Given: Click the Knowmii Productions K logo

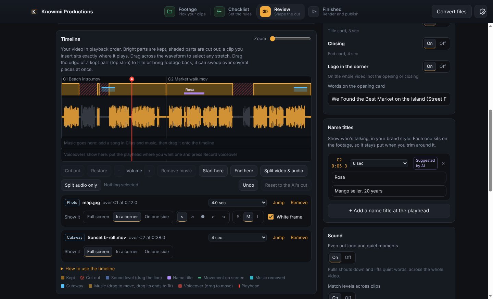Looking at the screenshot, I should [x=34, y=12].
